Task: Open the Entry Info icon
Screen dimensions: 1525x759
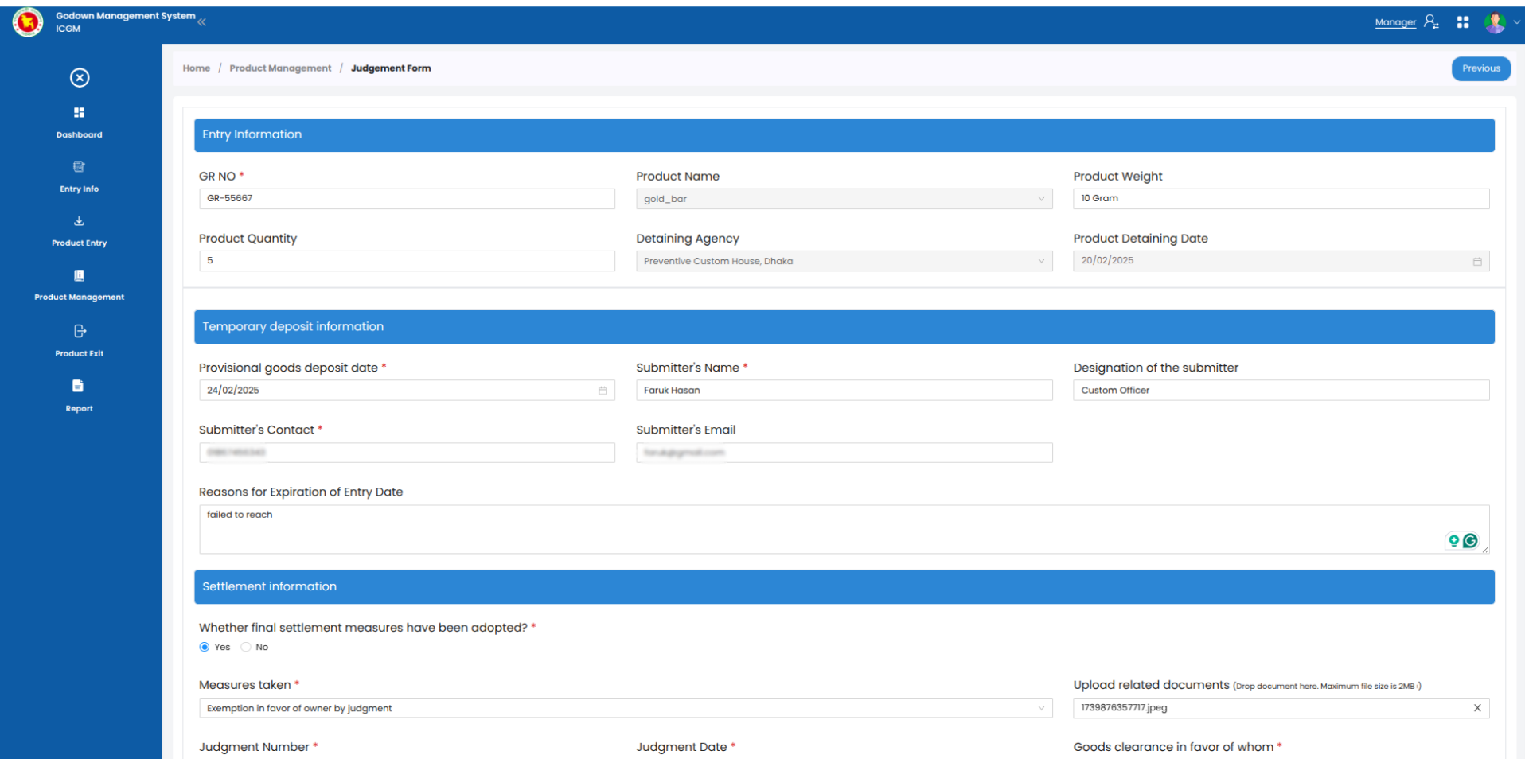Action: [x=79, y=166]
